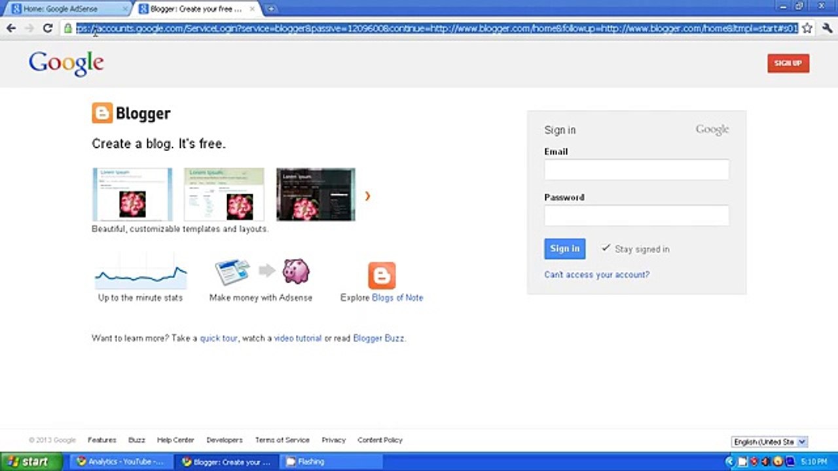Viewport: 838px width, 471px height.
Task: Click the white document tray icon
Action: coord(742,462)
